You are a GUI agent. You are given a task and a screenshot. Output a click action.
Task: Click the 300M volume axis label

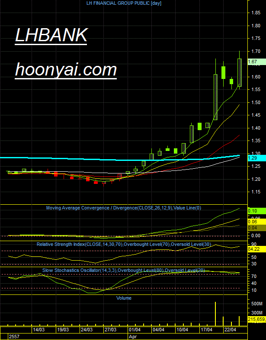[257, 313]
